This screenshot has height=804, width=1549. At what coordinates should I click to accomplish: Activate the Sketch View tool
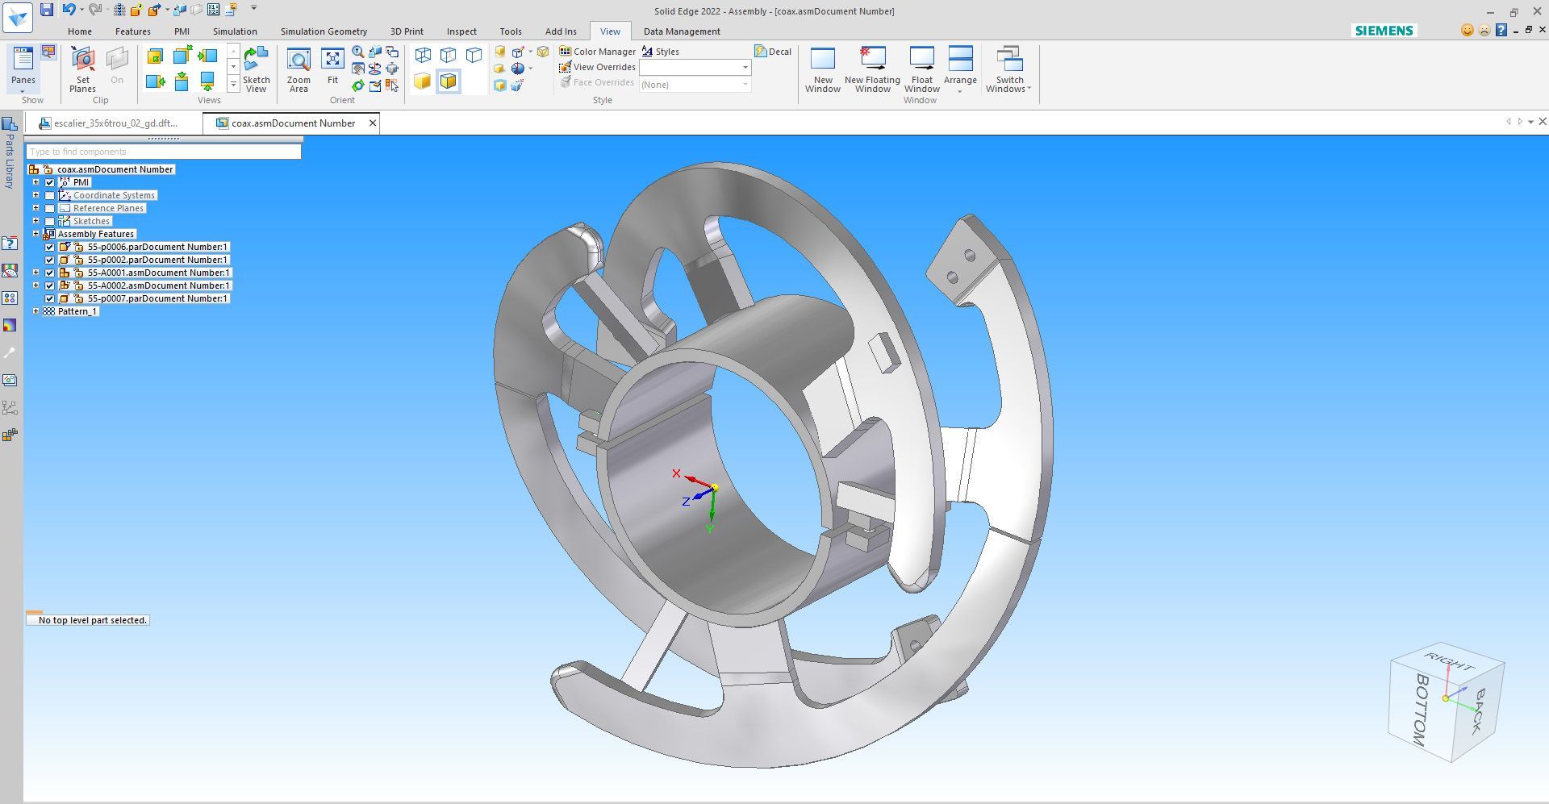tap(255, 69)
